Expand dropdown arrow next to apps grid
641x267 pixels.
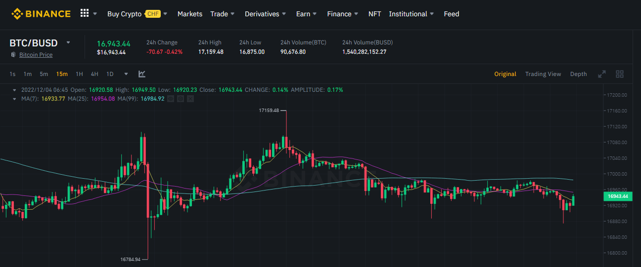coord(95,14)
